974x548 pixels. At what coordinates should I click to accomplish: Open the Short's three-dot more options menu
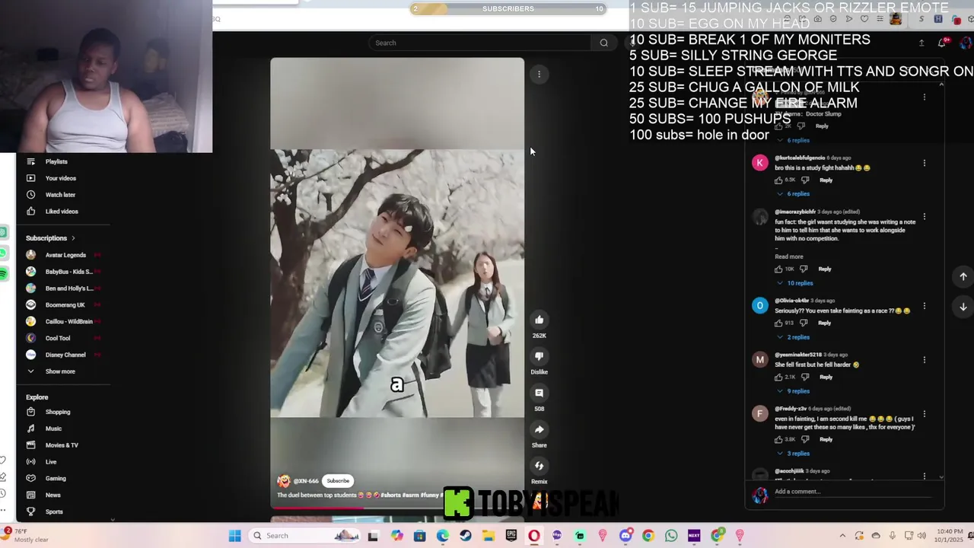(539, 74)
